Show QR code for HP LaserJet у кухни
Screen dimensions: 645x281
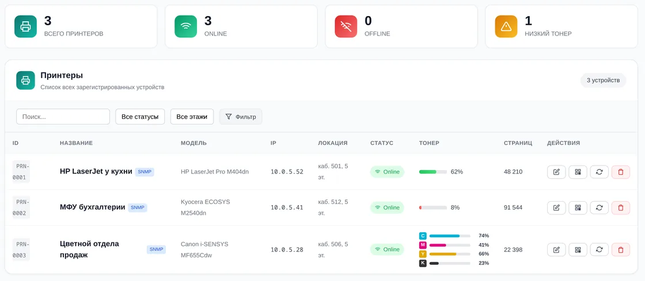[x=578, y=172]
